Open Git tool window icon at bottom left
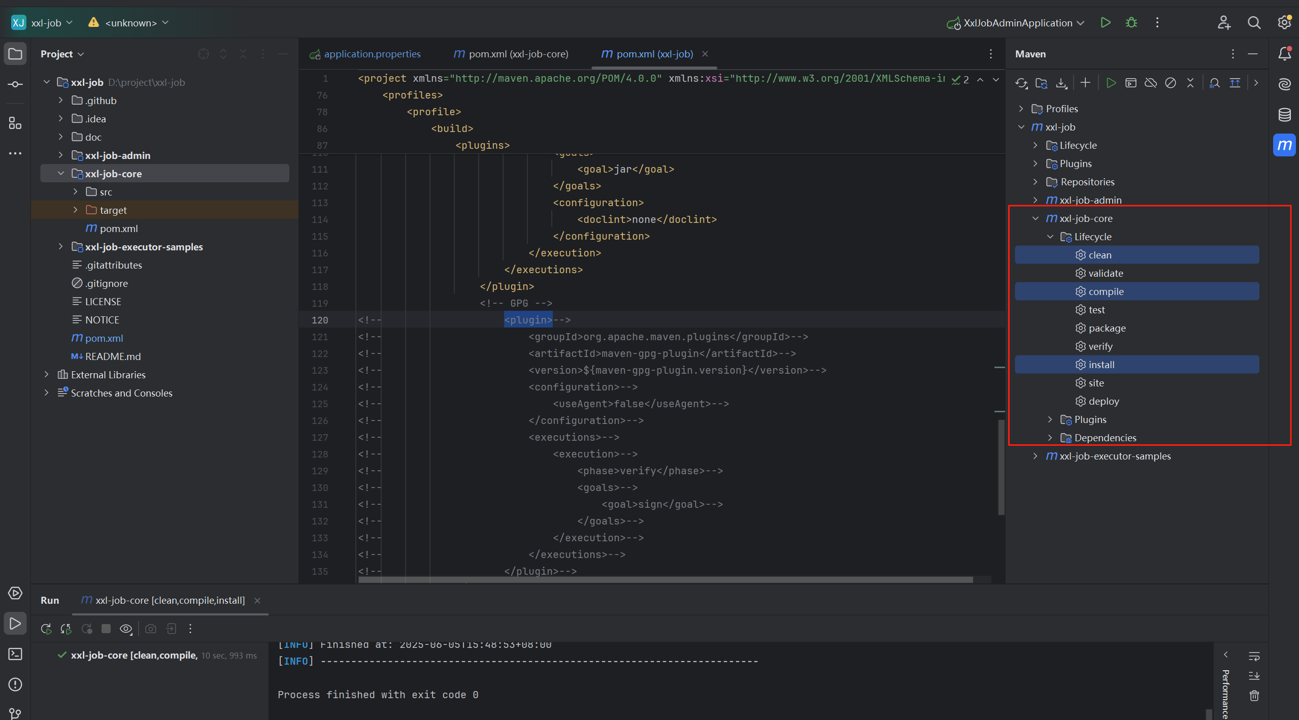1299x720 pixels. click(x=15, y=713)
